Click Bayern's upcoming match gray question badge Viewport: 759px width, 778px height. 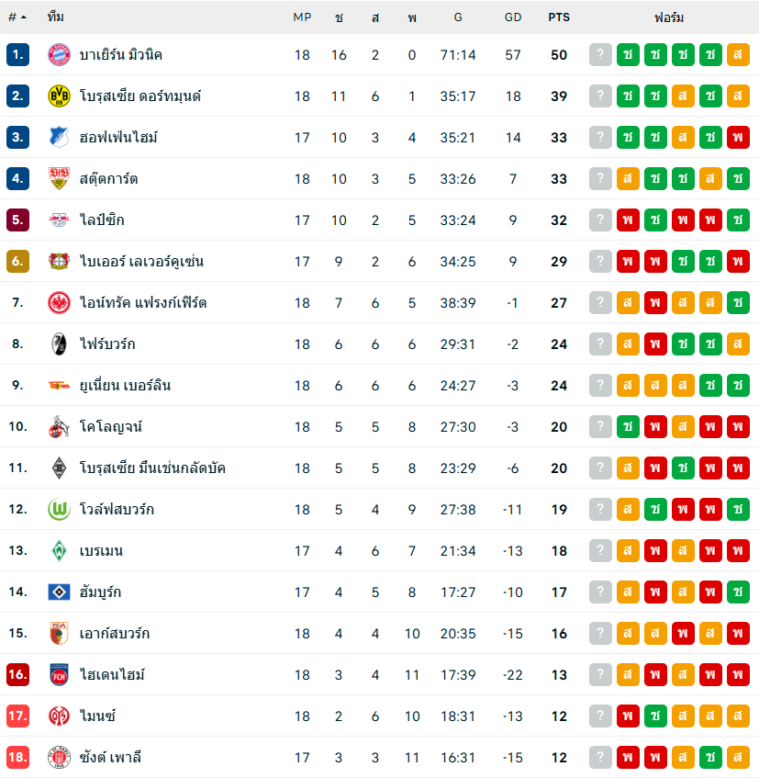click(x=600, y=55)
